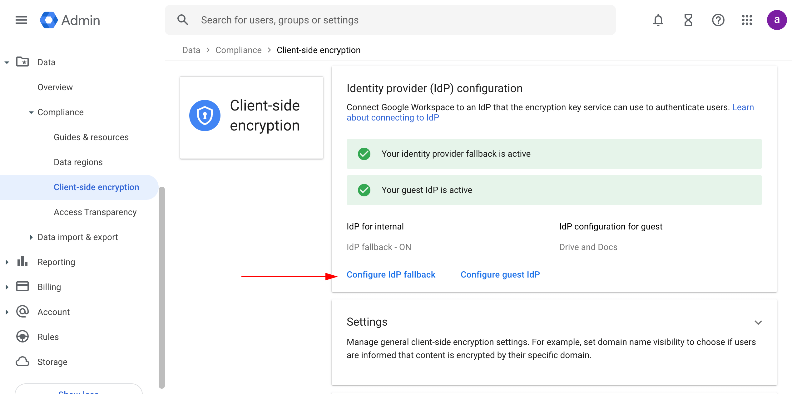The image size is (792, 394).
Task: Open the Reporting menu item
Action: point(56,262)
